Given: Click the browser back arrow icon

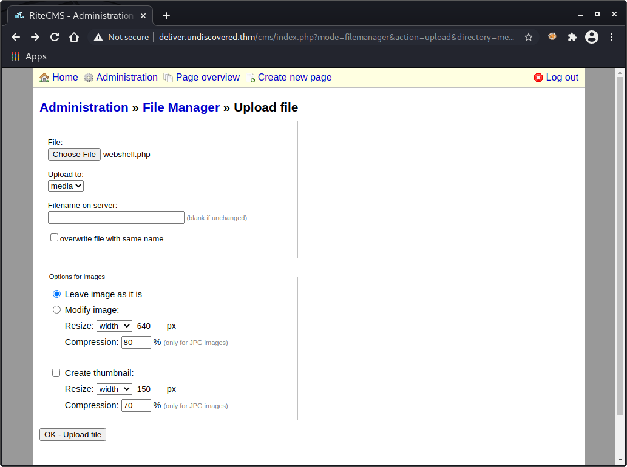Looking at the screenshot, I should click(x=16, y=37).
